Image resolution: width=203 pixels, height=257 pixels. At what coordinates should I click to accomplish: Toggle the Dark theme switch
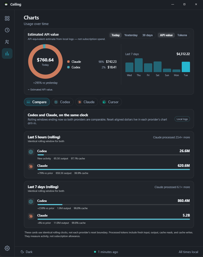(27, 252)
